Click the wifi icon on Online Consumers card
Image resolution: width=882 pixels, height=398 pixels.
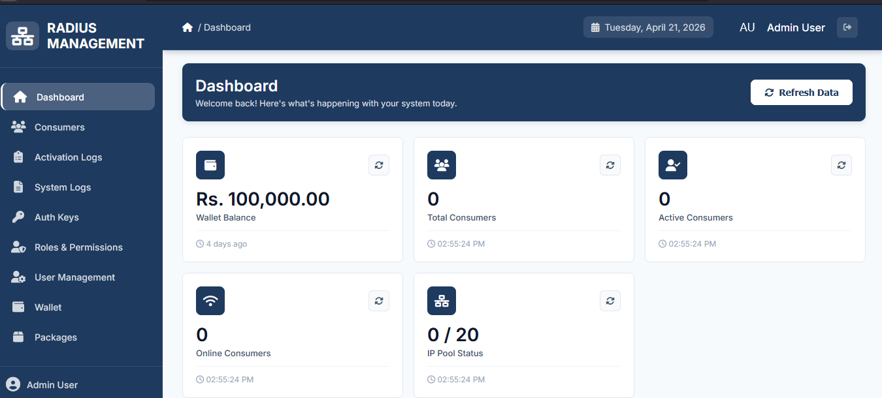tap(210, 301)
